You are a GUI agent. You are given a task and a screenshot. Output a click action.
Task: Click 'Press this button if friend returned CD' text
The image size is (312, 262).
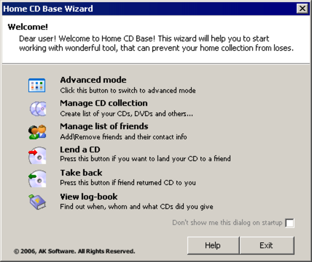(x=128, y=182)
